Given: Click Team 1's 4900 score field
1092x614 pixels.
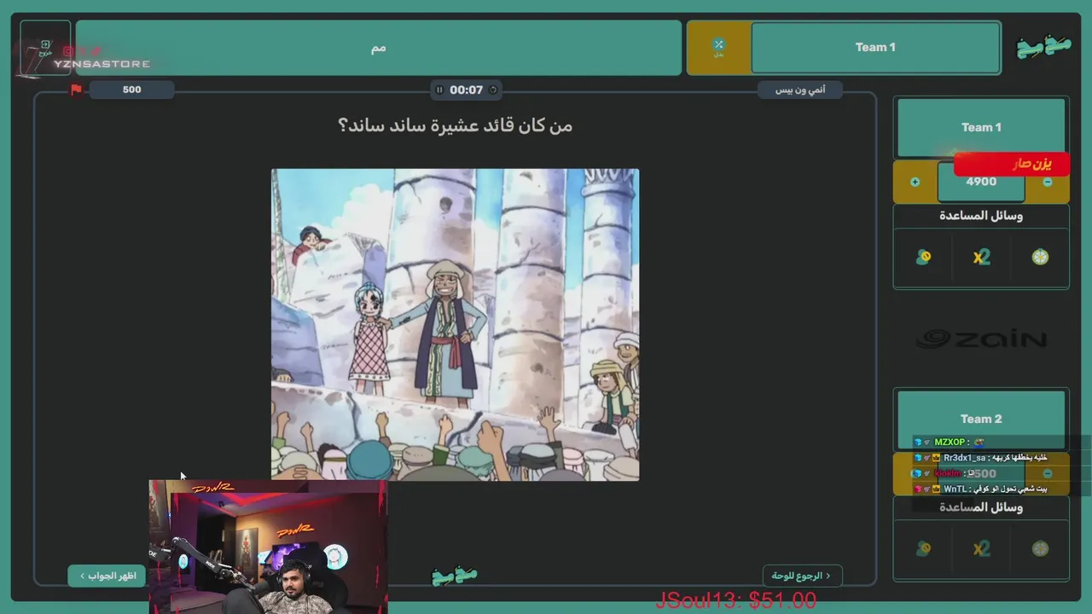Looking at the screenshot, I should [x=981, y=182].
